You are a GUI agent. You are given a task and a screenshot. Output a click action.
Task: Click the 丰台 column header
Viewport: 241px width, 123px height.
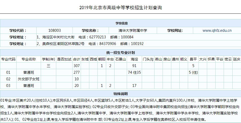tap(110, 59)
